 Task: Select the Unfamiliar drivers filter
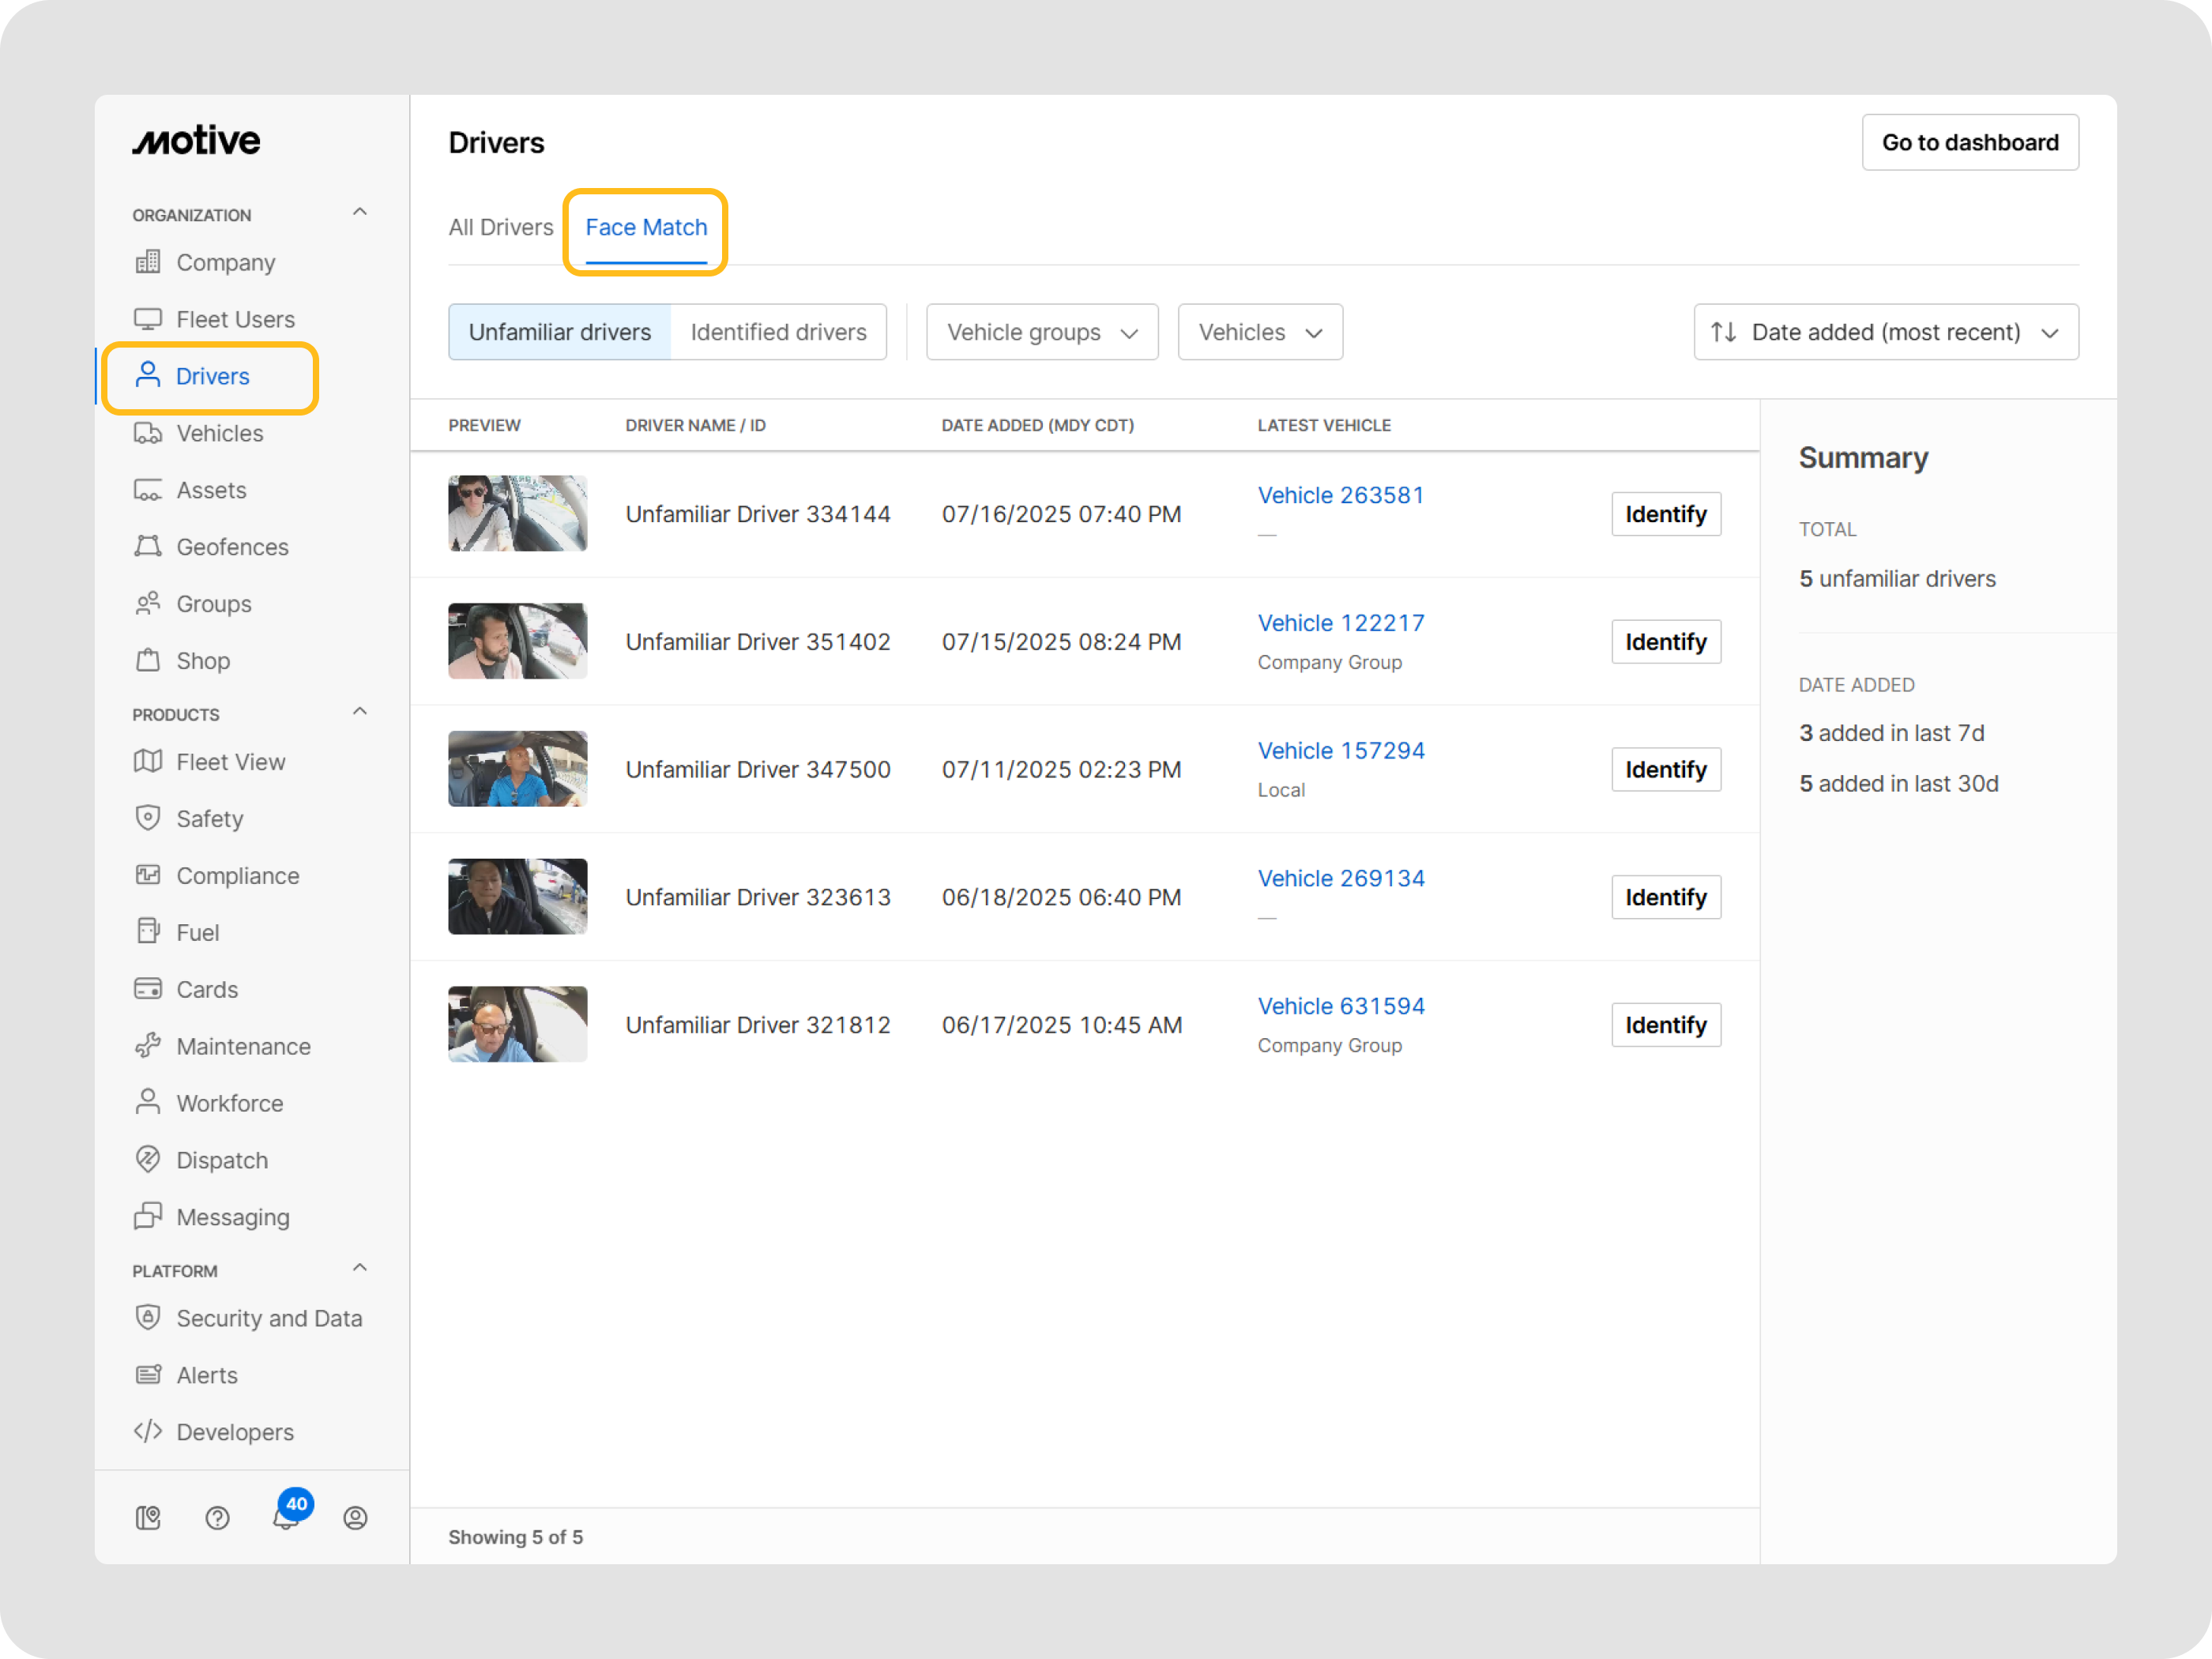[559, 332]
